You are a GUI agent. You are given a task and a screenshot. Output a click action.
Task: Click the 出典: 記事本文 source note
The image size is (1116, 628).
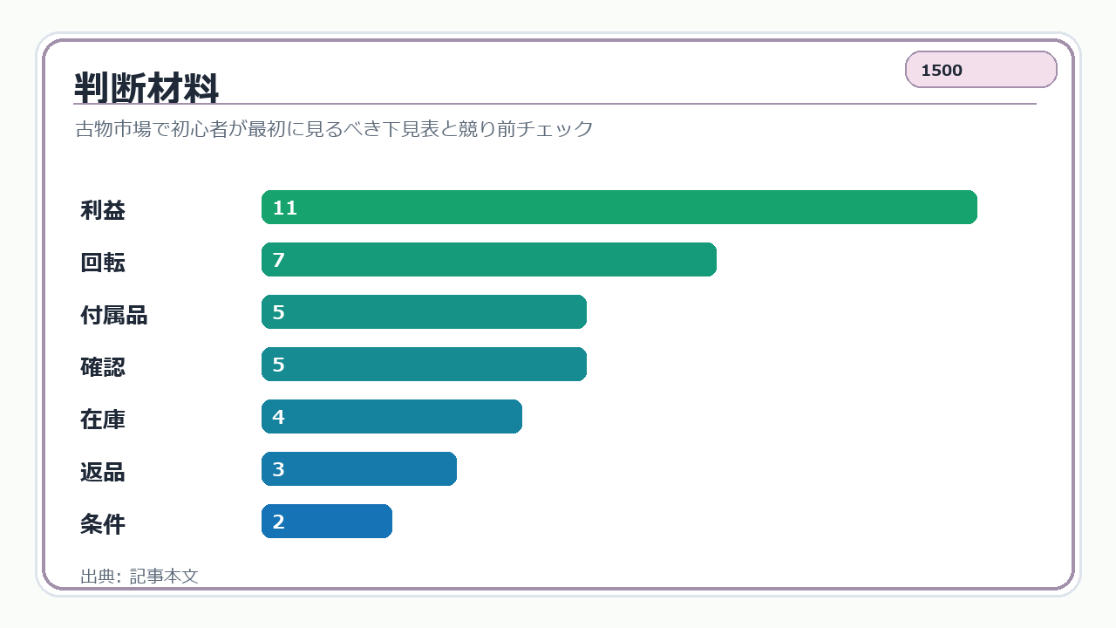click(139, 577)
